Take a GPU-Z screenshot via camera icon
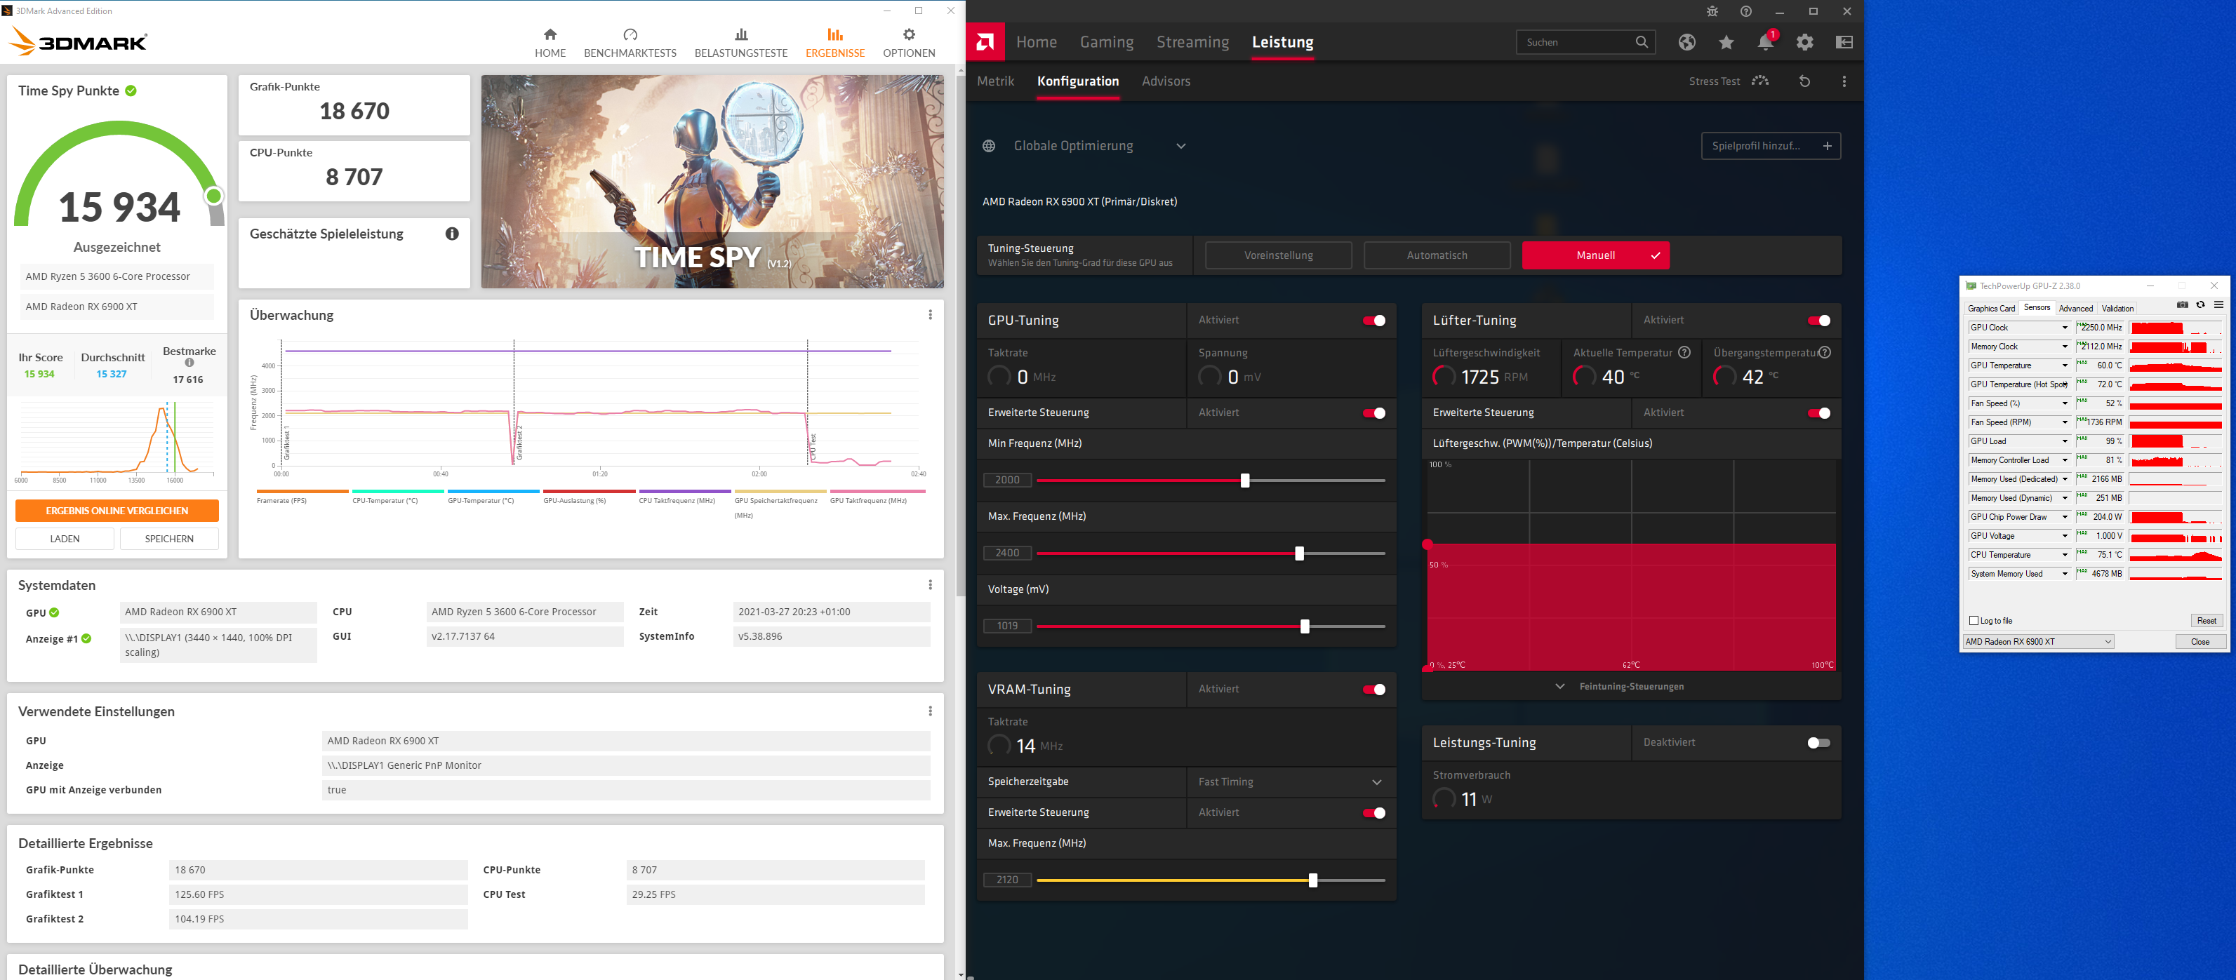 [2182, 305]
